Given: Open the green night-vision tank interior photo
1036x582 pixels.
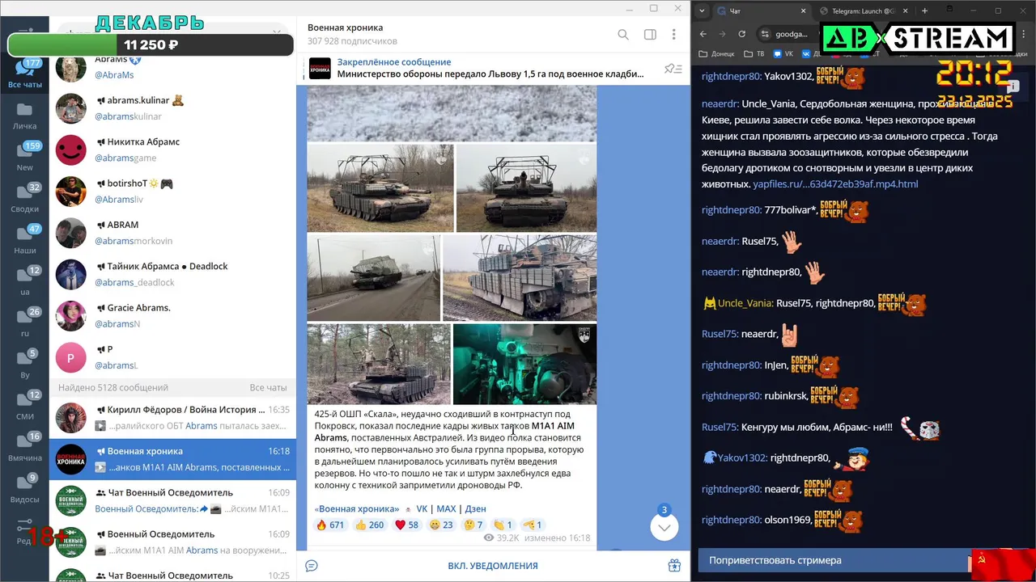Looking at the screenshot, I should [524, 364].
